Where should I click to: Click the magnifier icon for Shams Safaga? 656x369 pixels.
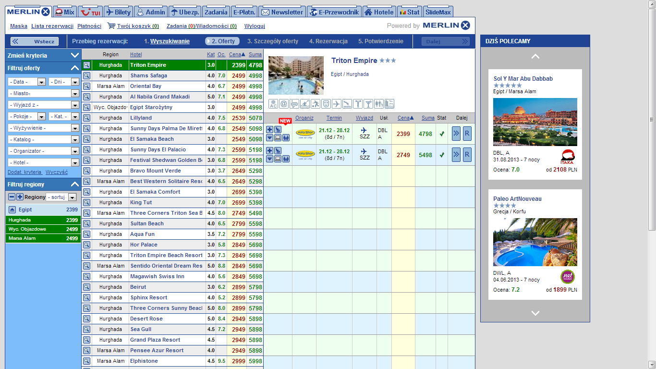(86, 75)
